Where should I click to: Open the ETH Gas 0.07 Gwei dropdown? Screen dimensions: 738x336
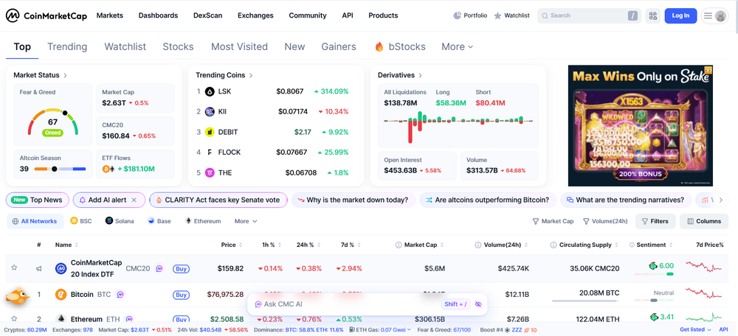396,330
